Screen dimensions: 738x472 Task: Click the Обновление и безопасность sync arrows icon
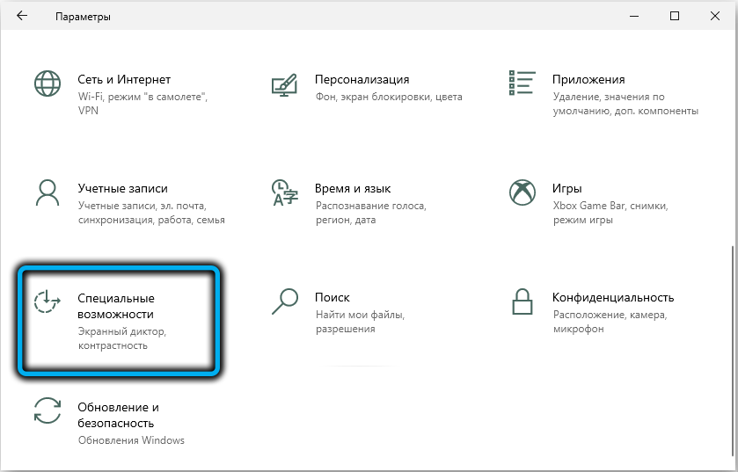pyautogui.click(x=47, y=412)
